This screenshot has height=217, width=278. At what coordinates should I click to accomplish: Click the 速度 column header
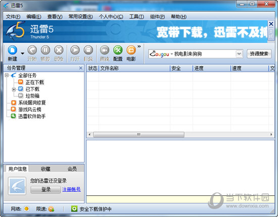[x=250, y=68]
